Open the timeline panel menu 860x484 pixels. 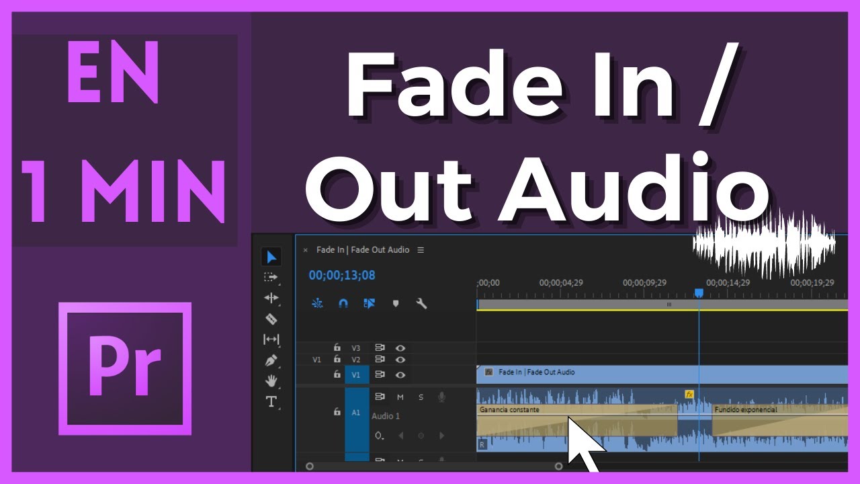421,250
